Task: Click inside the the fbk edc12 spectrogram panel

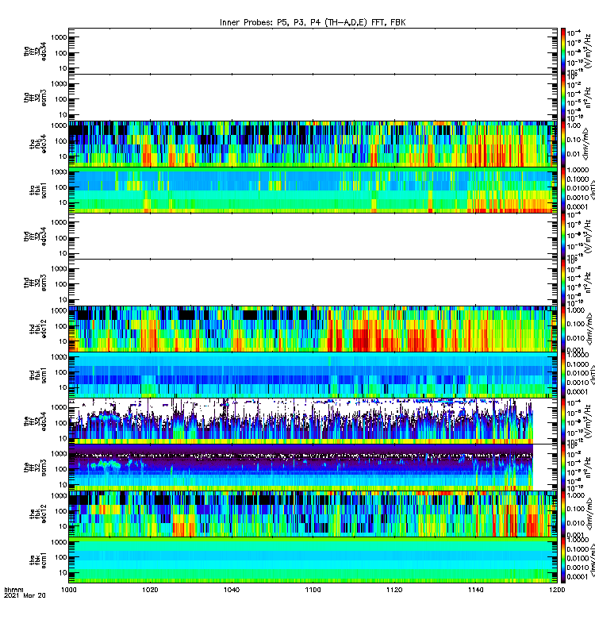Action: tap(313, 514)
